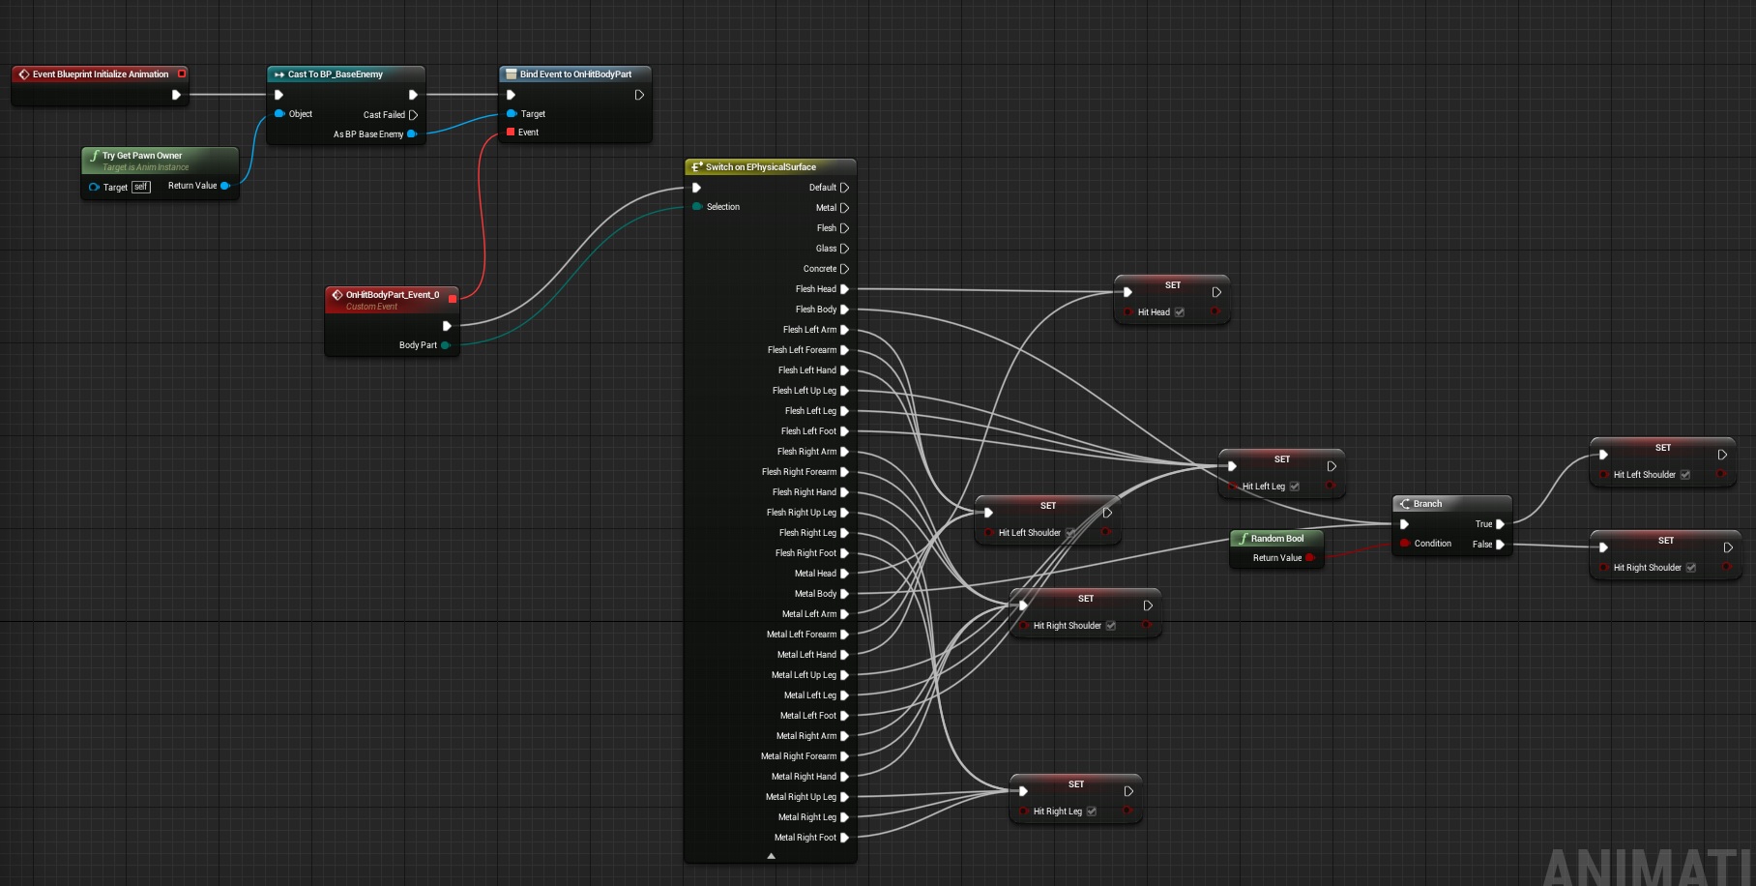The image size is (1756, 886).
Task: Select the Concrete exec output pin
Action: coord(844,269)
